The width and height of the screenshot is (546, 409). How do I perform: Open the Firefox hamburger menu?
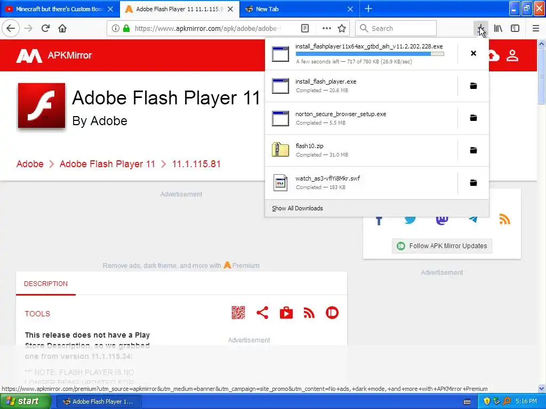pos(536,28)
